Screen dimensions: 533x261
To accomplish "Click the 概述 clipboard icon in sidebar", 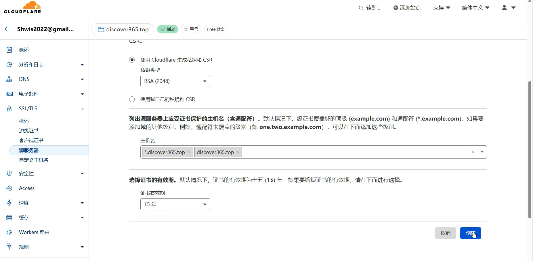I will (x=9, y=50).
